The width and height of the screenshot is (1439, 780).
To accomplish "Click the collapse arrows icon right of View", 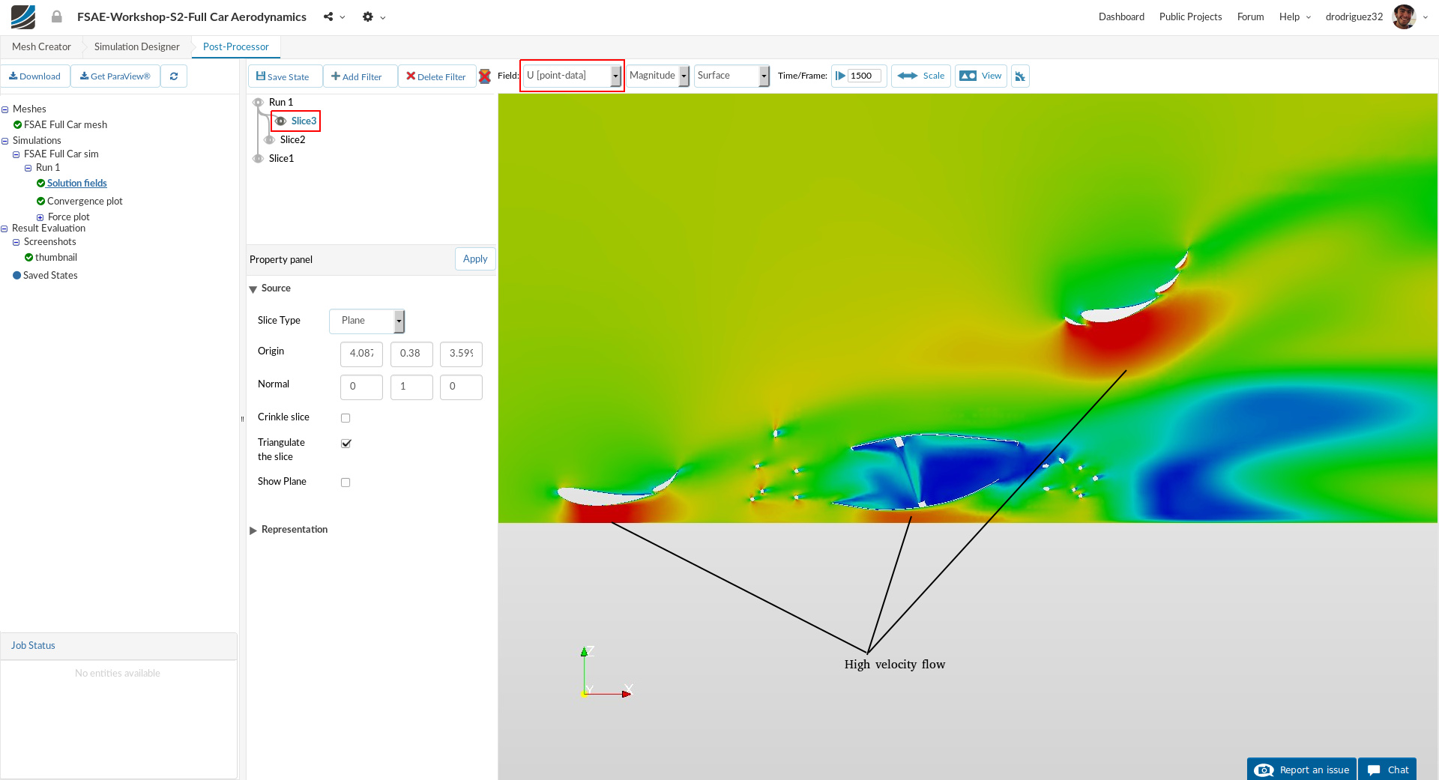I will tap(1020, 76).
